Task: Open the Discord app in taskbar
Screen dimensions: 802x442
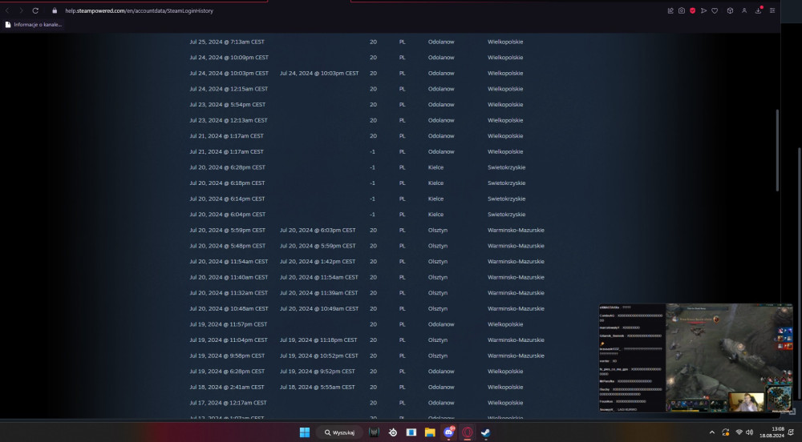Action: pos(448,432)
